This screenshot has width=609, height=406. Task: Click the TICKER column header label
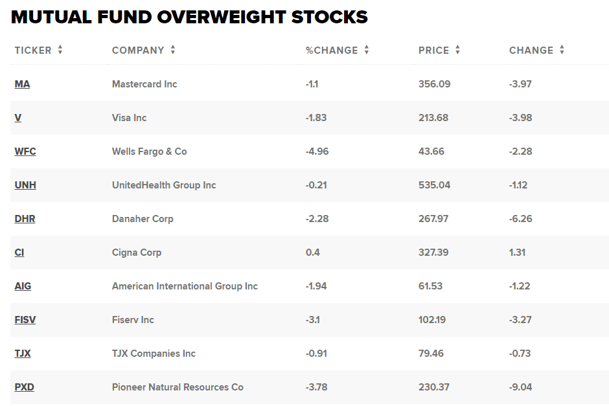pyautogui.click(x=33, y=51)
